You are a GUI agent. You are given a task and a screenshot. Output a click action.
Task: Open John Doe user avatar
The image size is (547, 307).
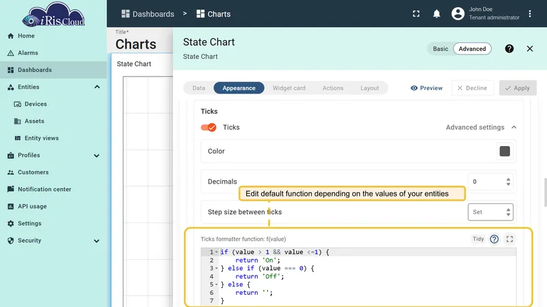coord(457,14)
